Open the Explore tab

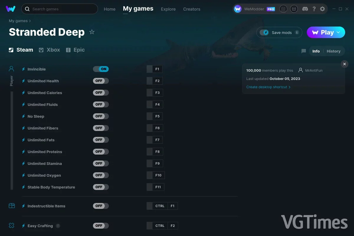tap(168, 9)
